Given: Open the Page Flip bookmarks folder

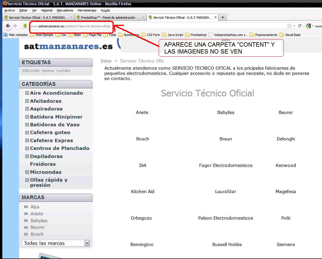Looking at the screenshot, I should [92, 35].
